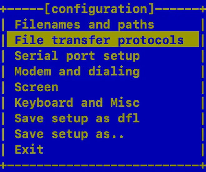Click the [configuration] title text
206x172 pixels.
coord(99,9)
